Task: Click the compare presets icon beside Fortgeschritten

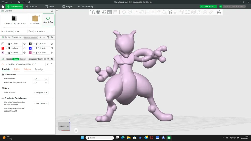Action: [52, 59]
